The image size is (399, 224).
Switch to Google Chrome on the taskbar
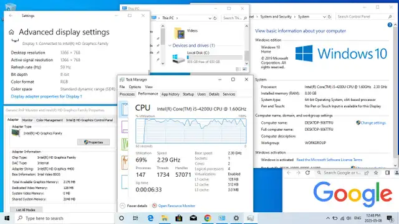coord(208,218)
